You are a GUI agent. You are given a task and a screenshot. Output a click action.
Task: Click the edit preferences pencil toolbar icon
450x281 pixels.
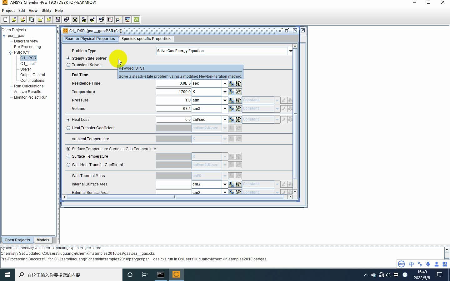(x=119, y=20)
